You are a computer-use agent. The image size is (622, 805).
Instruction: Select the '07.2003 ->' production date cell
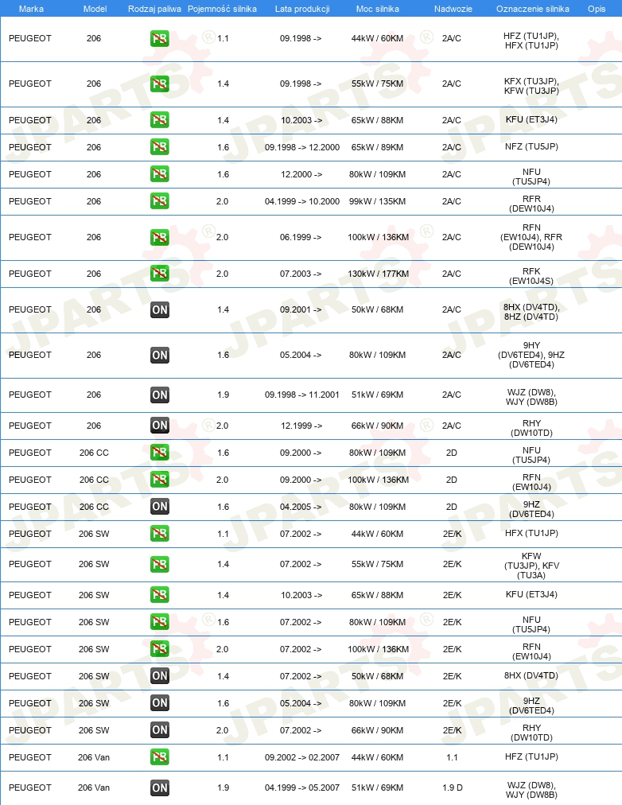[301, 274]
